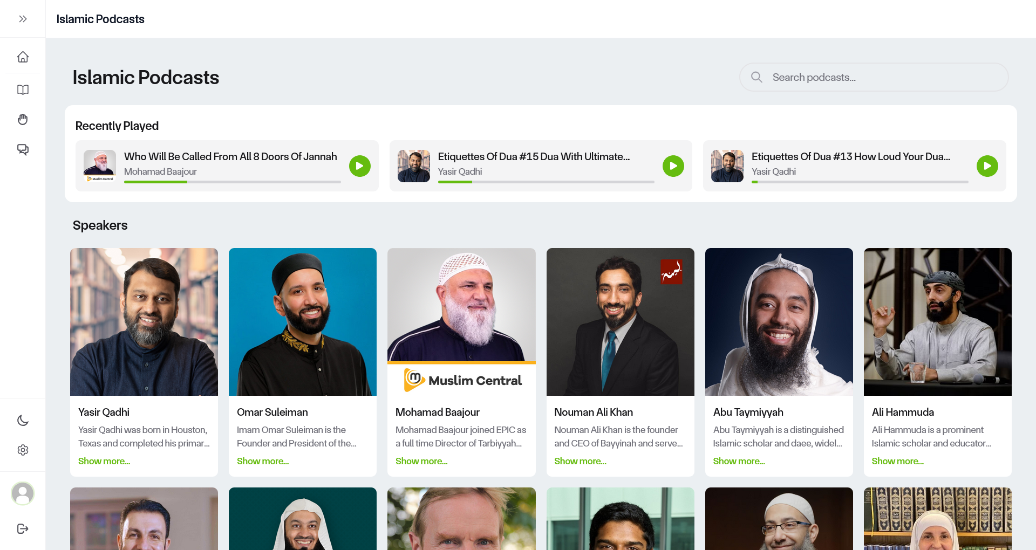The height and width of the screenshot is (550, 1036).
Task: Click the search magnifier icon in search bar
Action: coord(756,77)
